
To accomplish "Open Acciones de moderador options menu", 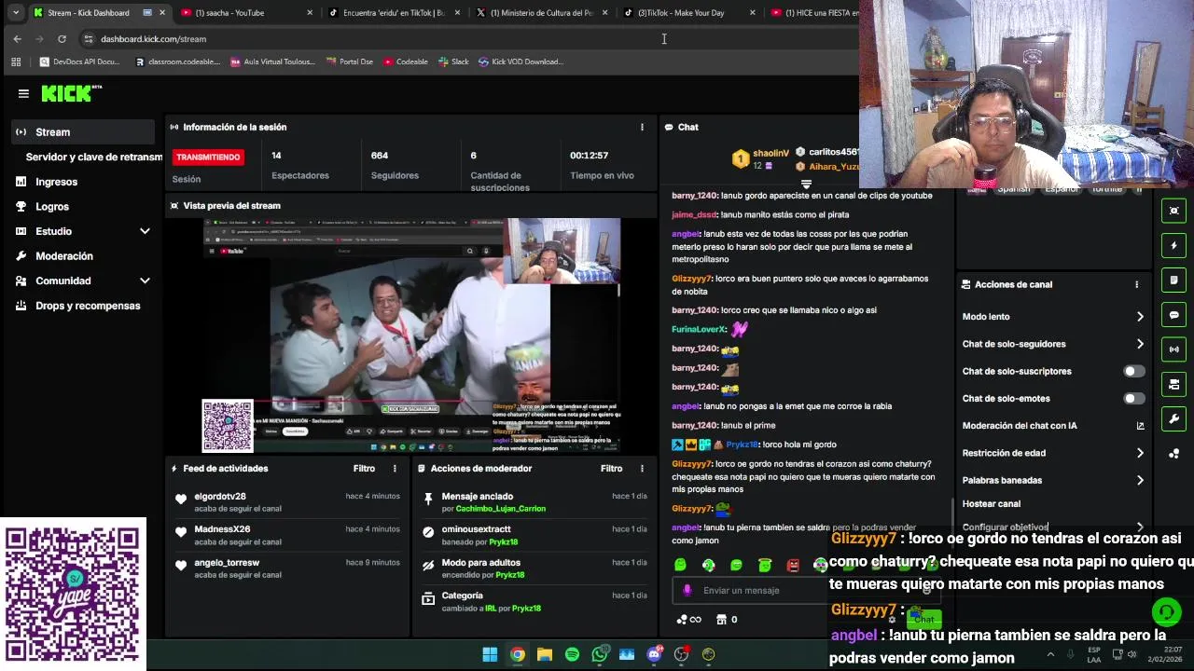I will [x=642, y=469].
